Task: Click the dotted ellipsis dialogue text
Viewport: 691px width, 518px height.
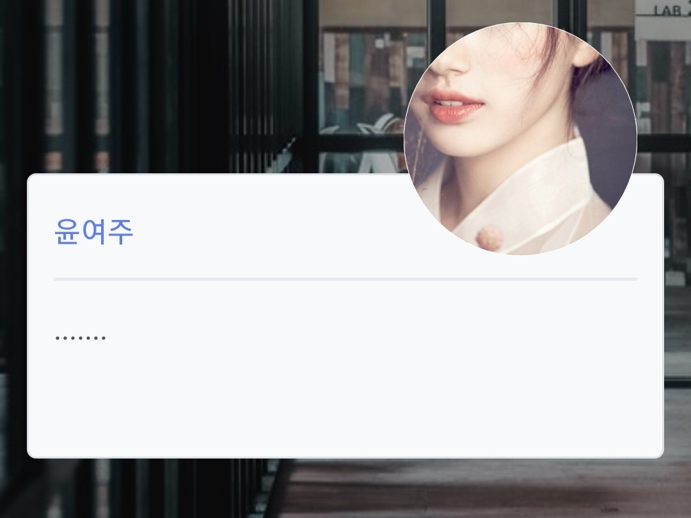Action: (81, 338)
